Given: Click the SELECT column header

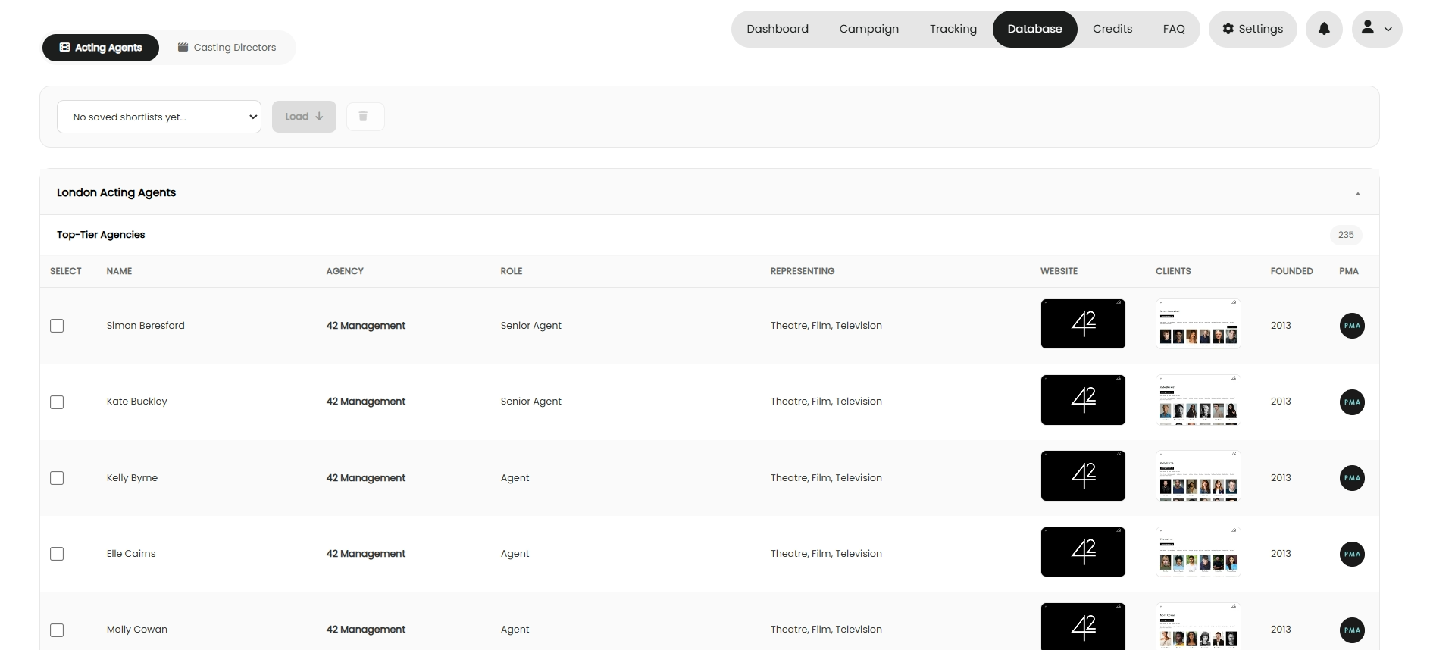Looking at the screenshot, I should tap(66, 271).
